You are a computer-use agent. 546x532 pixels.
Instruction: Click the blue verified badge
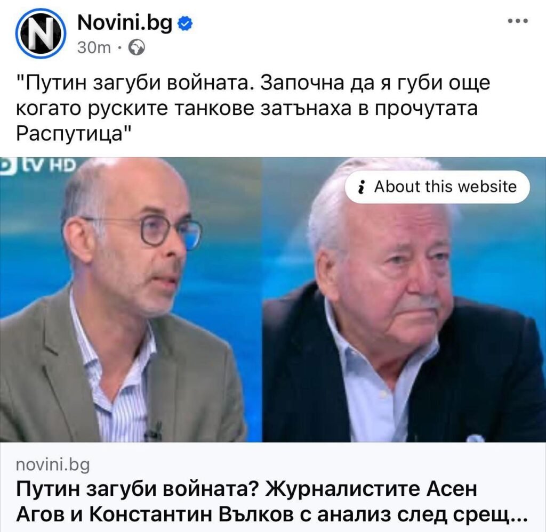[x=185, y=23]
